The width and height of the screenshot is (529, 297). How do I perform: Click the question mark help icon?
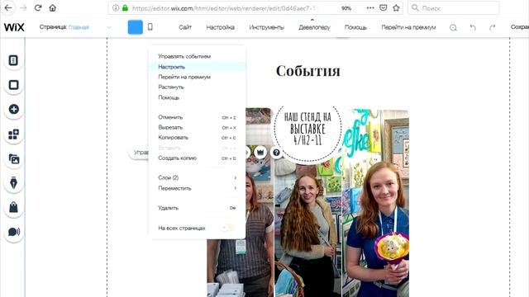pyautogui.click(x=276, y=153)
